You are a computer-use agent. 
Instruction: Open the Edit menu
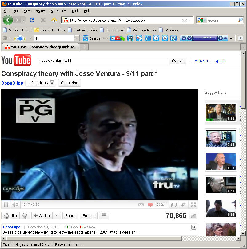click(x=16, y=11)
